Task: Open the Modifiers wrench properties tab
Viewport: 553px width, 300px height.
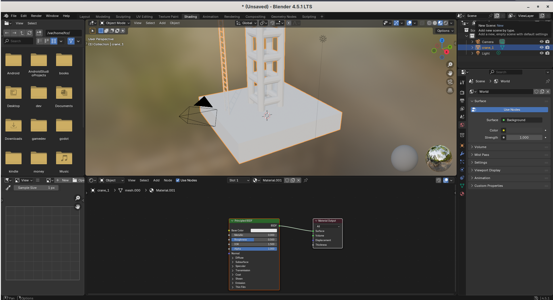Action: [462, 154]
